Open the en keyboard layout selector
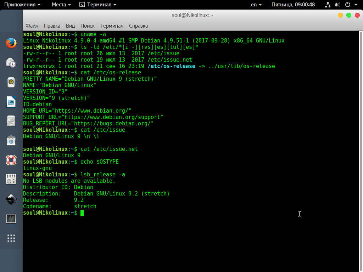Image resolution: width=363 pixels, height=272 pixels. click(x=256, y=5)
